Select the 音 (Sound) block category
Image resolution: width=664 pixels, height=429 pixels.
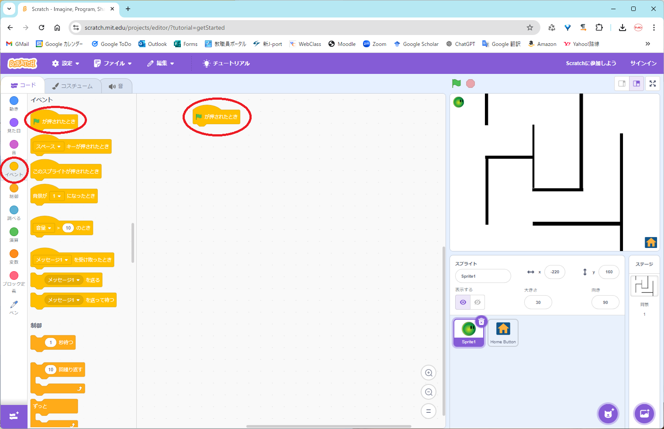[x=14, y=147]
